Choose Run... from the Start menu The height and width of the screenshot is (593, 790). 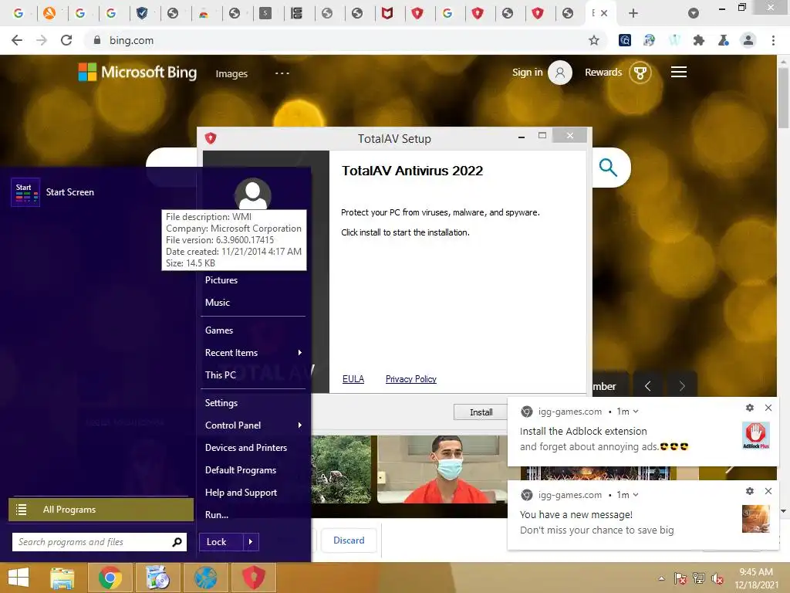click(217, 514)
